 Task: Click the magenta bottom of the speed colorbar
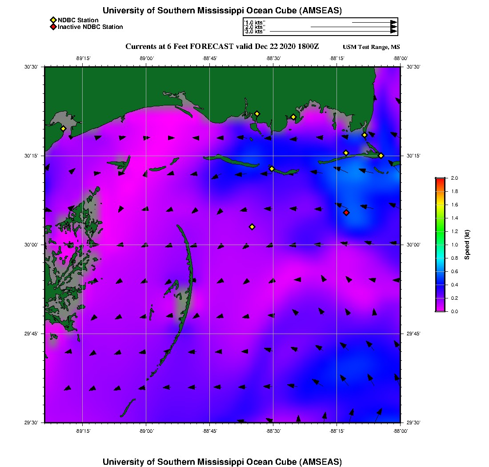440,310
